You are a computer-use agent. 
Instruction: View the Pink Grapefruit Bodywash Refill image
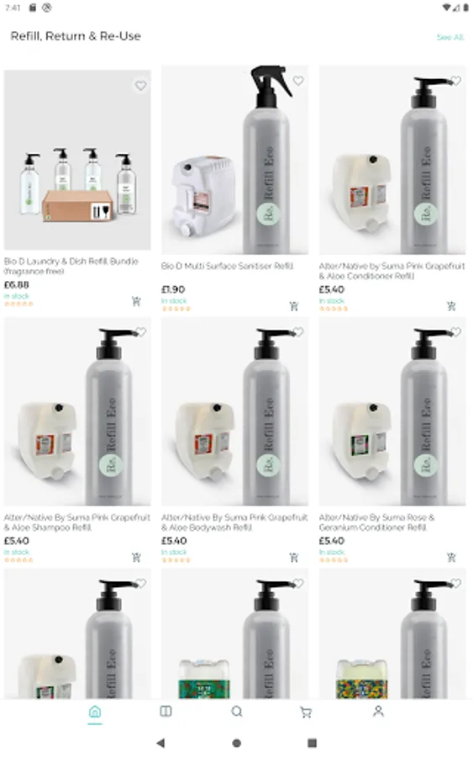pyautogui.click(x=234, y=411)
